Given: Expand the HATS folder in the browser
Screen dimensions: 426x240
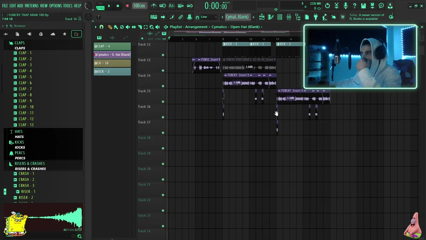Looking at the screenshot, I should coord(18,132).
